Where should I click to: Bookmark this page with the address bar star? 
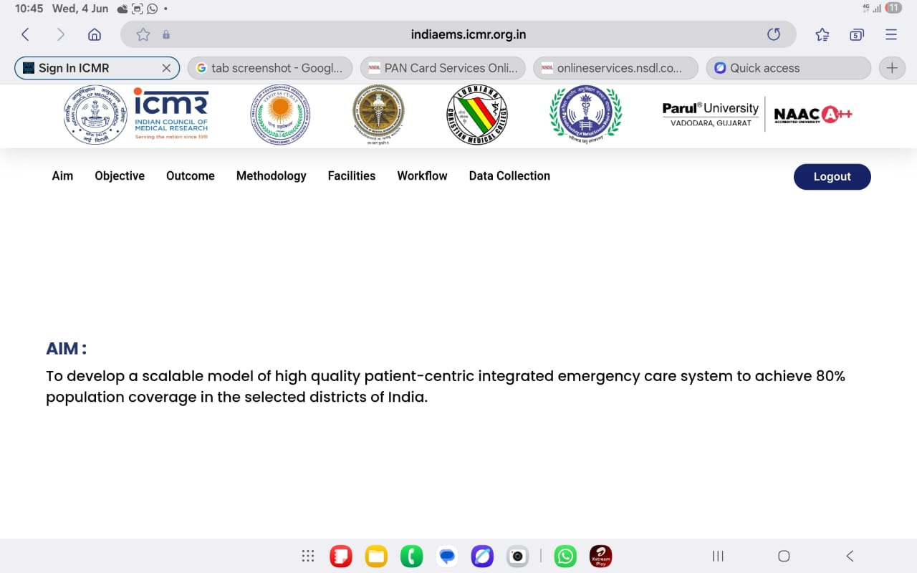tap(143, 34)
